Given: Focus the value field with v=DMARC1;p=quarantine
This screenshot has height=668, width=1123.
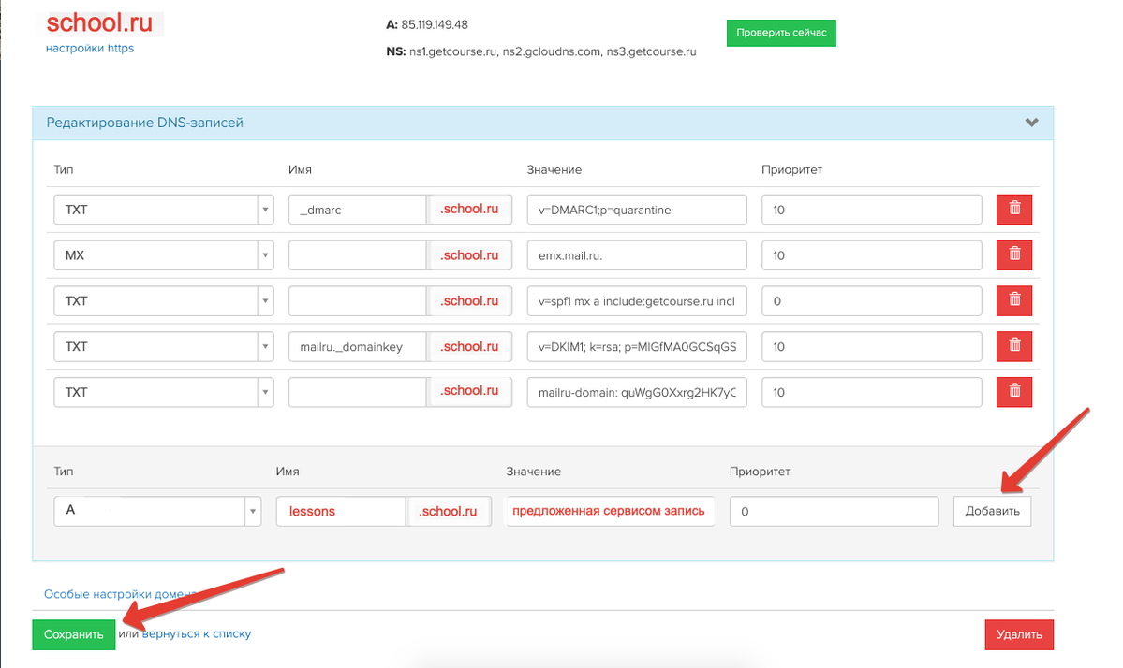Looking at the screenshot, I should (637, 210).
